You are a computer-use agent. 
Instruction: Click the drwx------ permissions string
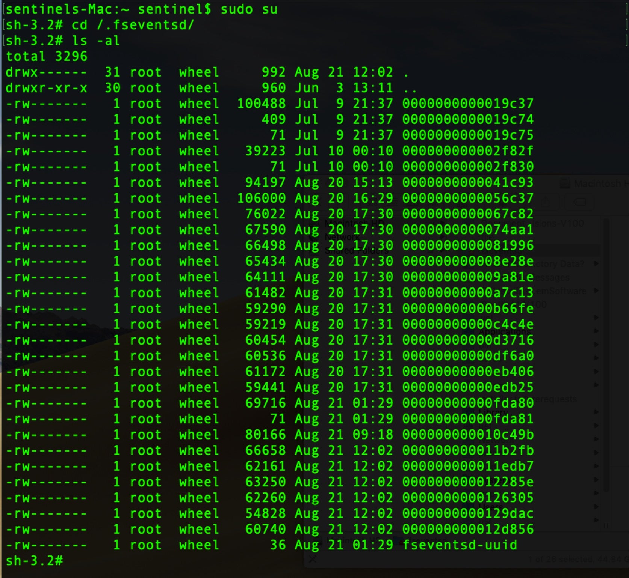pos(46,72)
